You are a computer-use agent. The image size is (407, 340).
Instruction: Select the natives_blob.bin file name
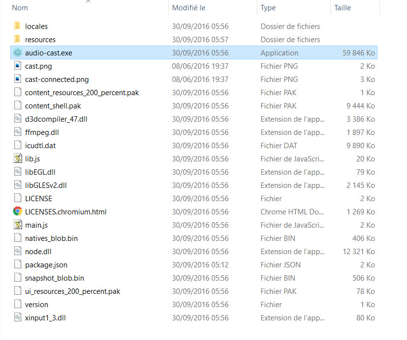51,238
